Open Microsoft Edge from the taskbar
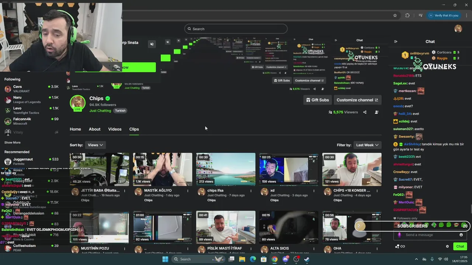 click(253, 259)
